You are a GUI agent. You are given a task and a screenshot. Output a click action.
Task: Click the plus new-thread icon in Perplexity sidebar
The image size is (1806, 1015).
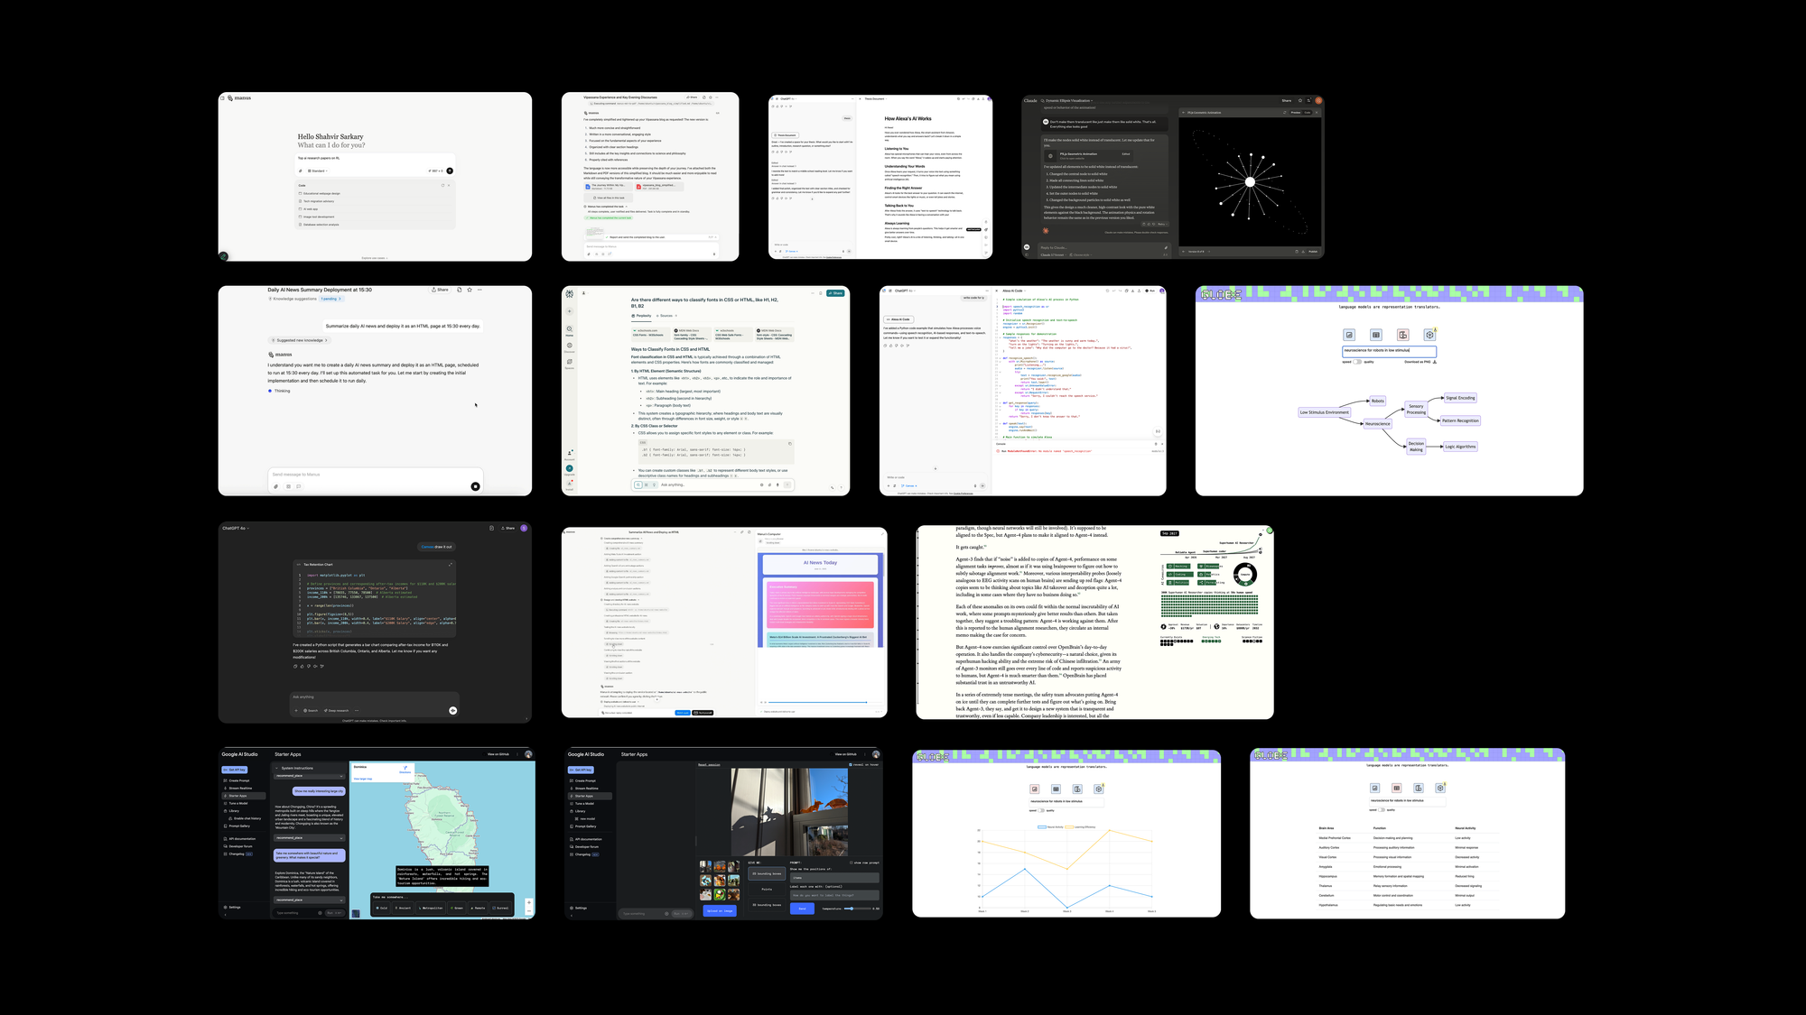(x=570, y=311)
